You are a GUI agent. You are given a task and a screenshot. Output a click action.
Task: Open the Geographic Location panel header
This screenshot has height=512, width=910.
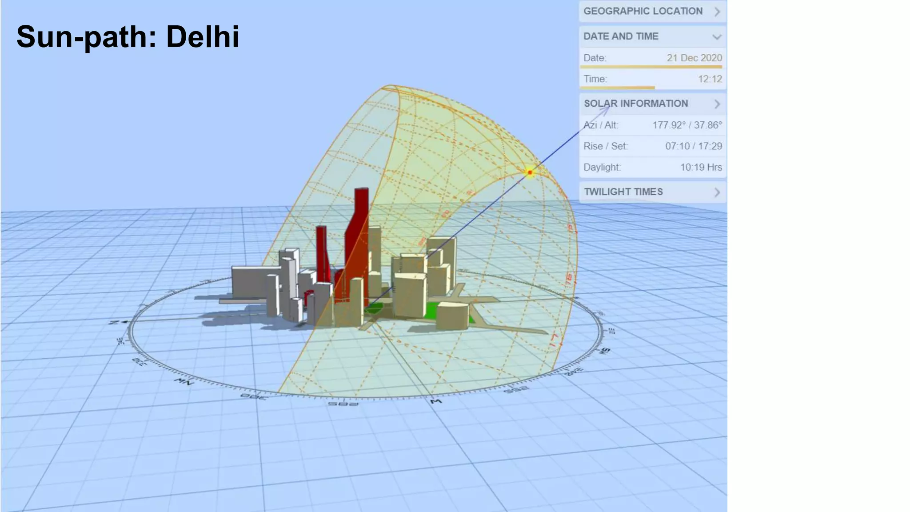coord(643,12)
